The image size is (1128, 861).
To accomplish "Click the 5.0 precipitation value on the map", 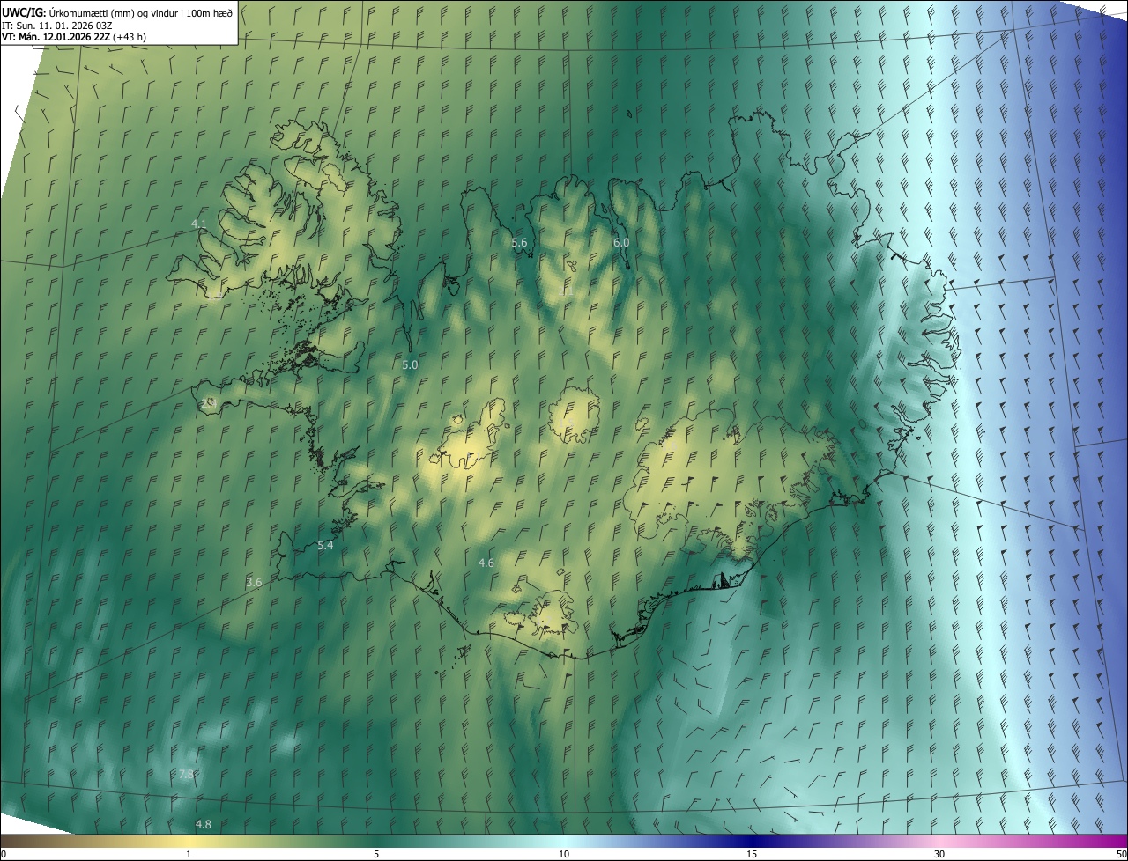I will point(410,364).
